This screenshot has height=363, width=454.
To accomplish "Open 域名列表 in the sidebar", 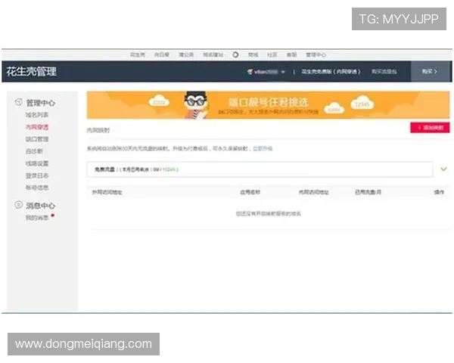I will point(37,115).
